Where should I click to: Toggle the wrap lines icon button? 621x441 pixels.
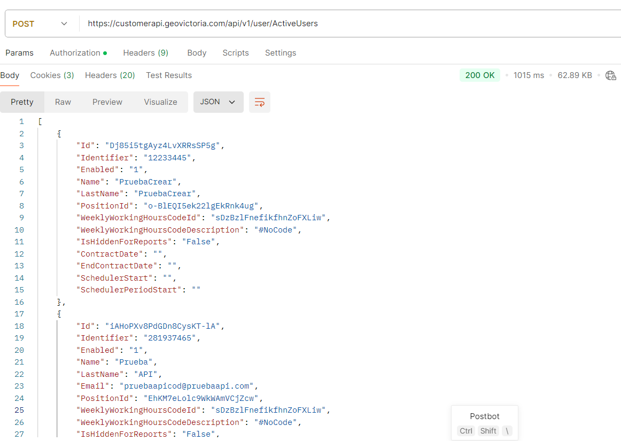click(x=260, y=102)
